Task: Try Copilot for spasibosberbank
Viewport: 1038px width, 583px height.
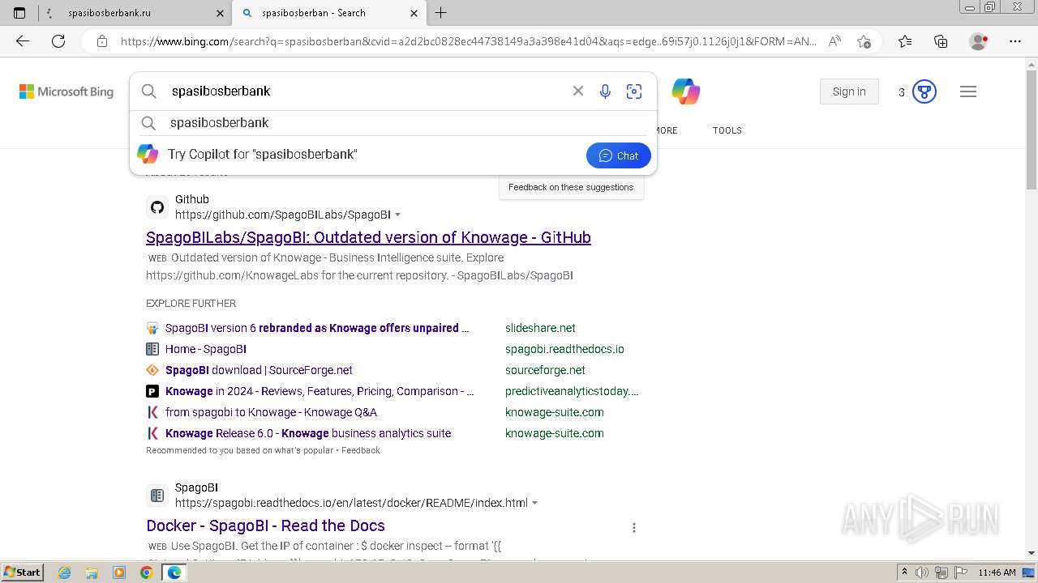Action: coord(262,155)
